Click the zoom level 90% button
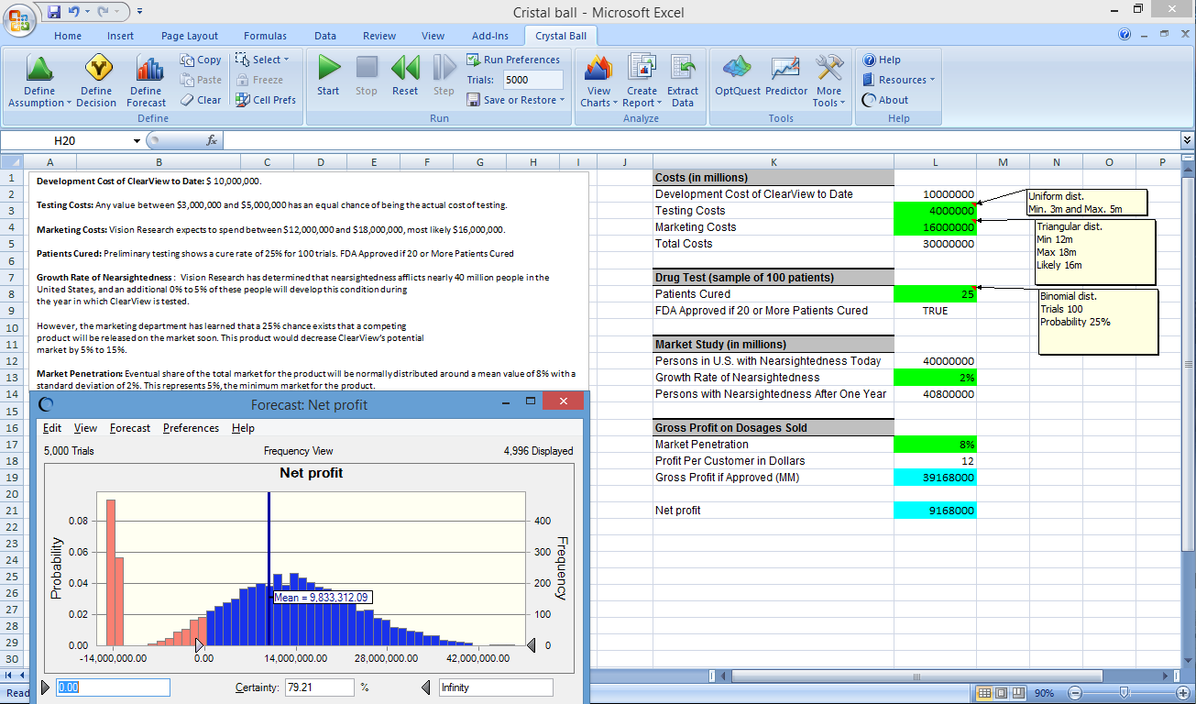 (1045, 693)
